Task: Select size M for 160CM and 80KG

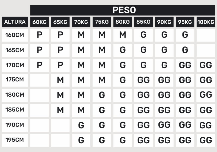Action: (x=123, y=35)
